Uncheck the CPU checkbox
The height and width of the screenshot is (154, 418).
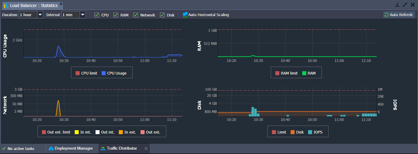click(x=97, y=15)
